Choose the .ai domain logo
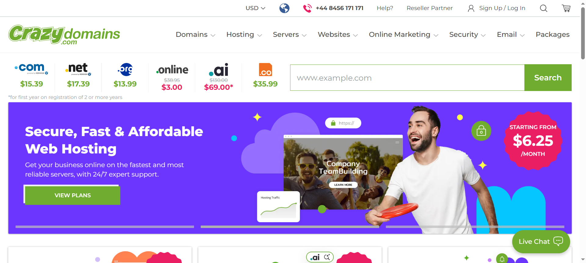Image resolution: width=586 pixels, height=263 pixels. pyautogui.click(x=219, y=70)
